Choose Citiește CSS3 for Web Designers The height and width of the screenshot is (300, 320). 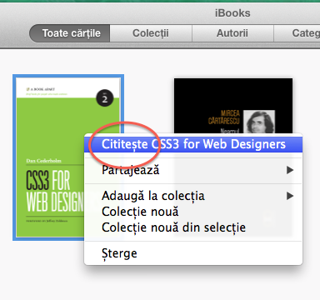pos(193,144)
